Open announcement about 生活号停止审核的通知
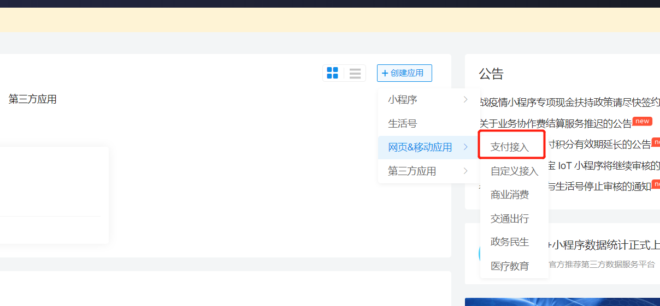 (x=600, y=187)
